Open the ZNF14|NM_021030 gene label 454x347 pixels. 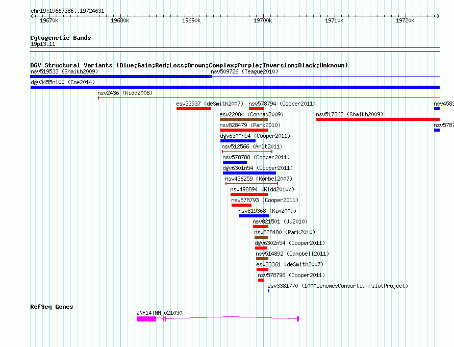(159, 313)
